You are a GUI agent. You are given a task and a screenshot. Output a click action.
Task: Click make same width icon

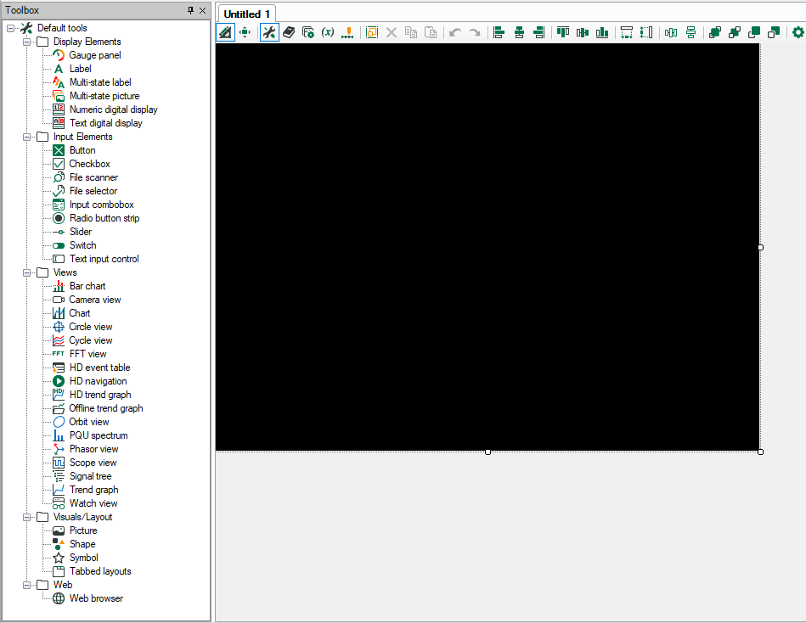(627, 32)
